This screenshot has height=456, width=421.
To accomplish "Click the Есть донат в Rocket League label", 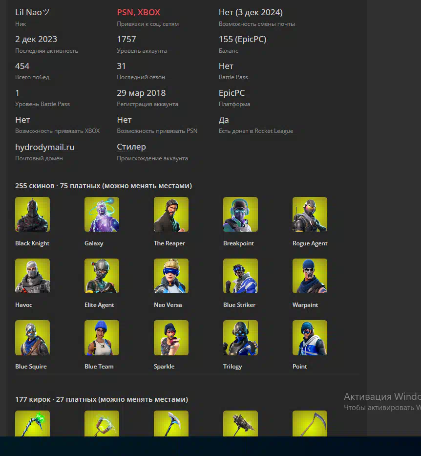I will pos(256,131).
